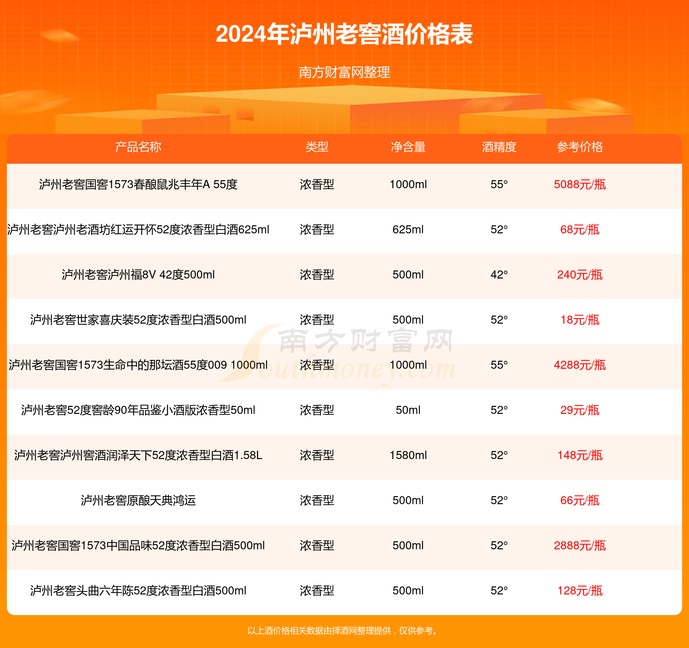Click the 参考价格 column header
This screenshot has width=689, height=648.
(580, 147)
